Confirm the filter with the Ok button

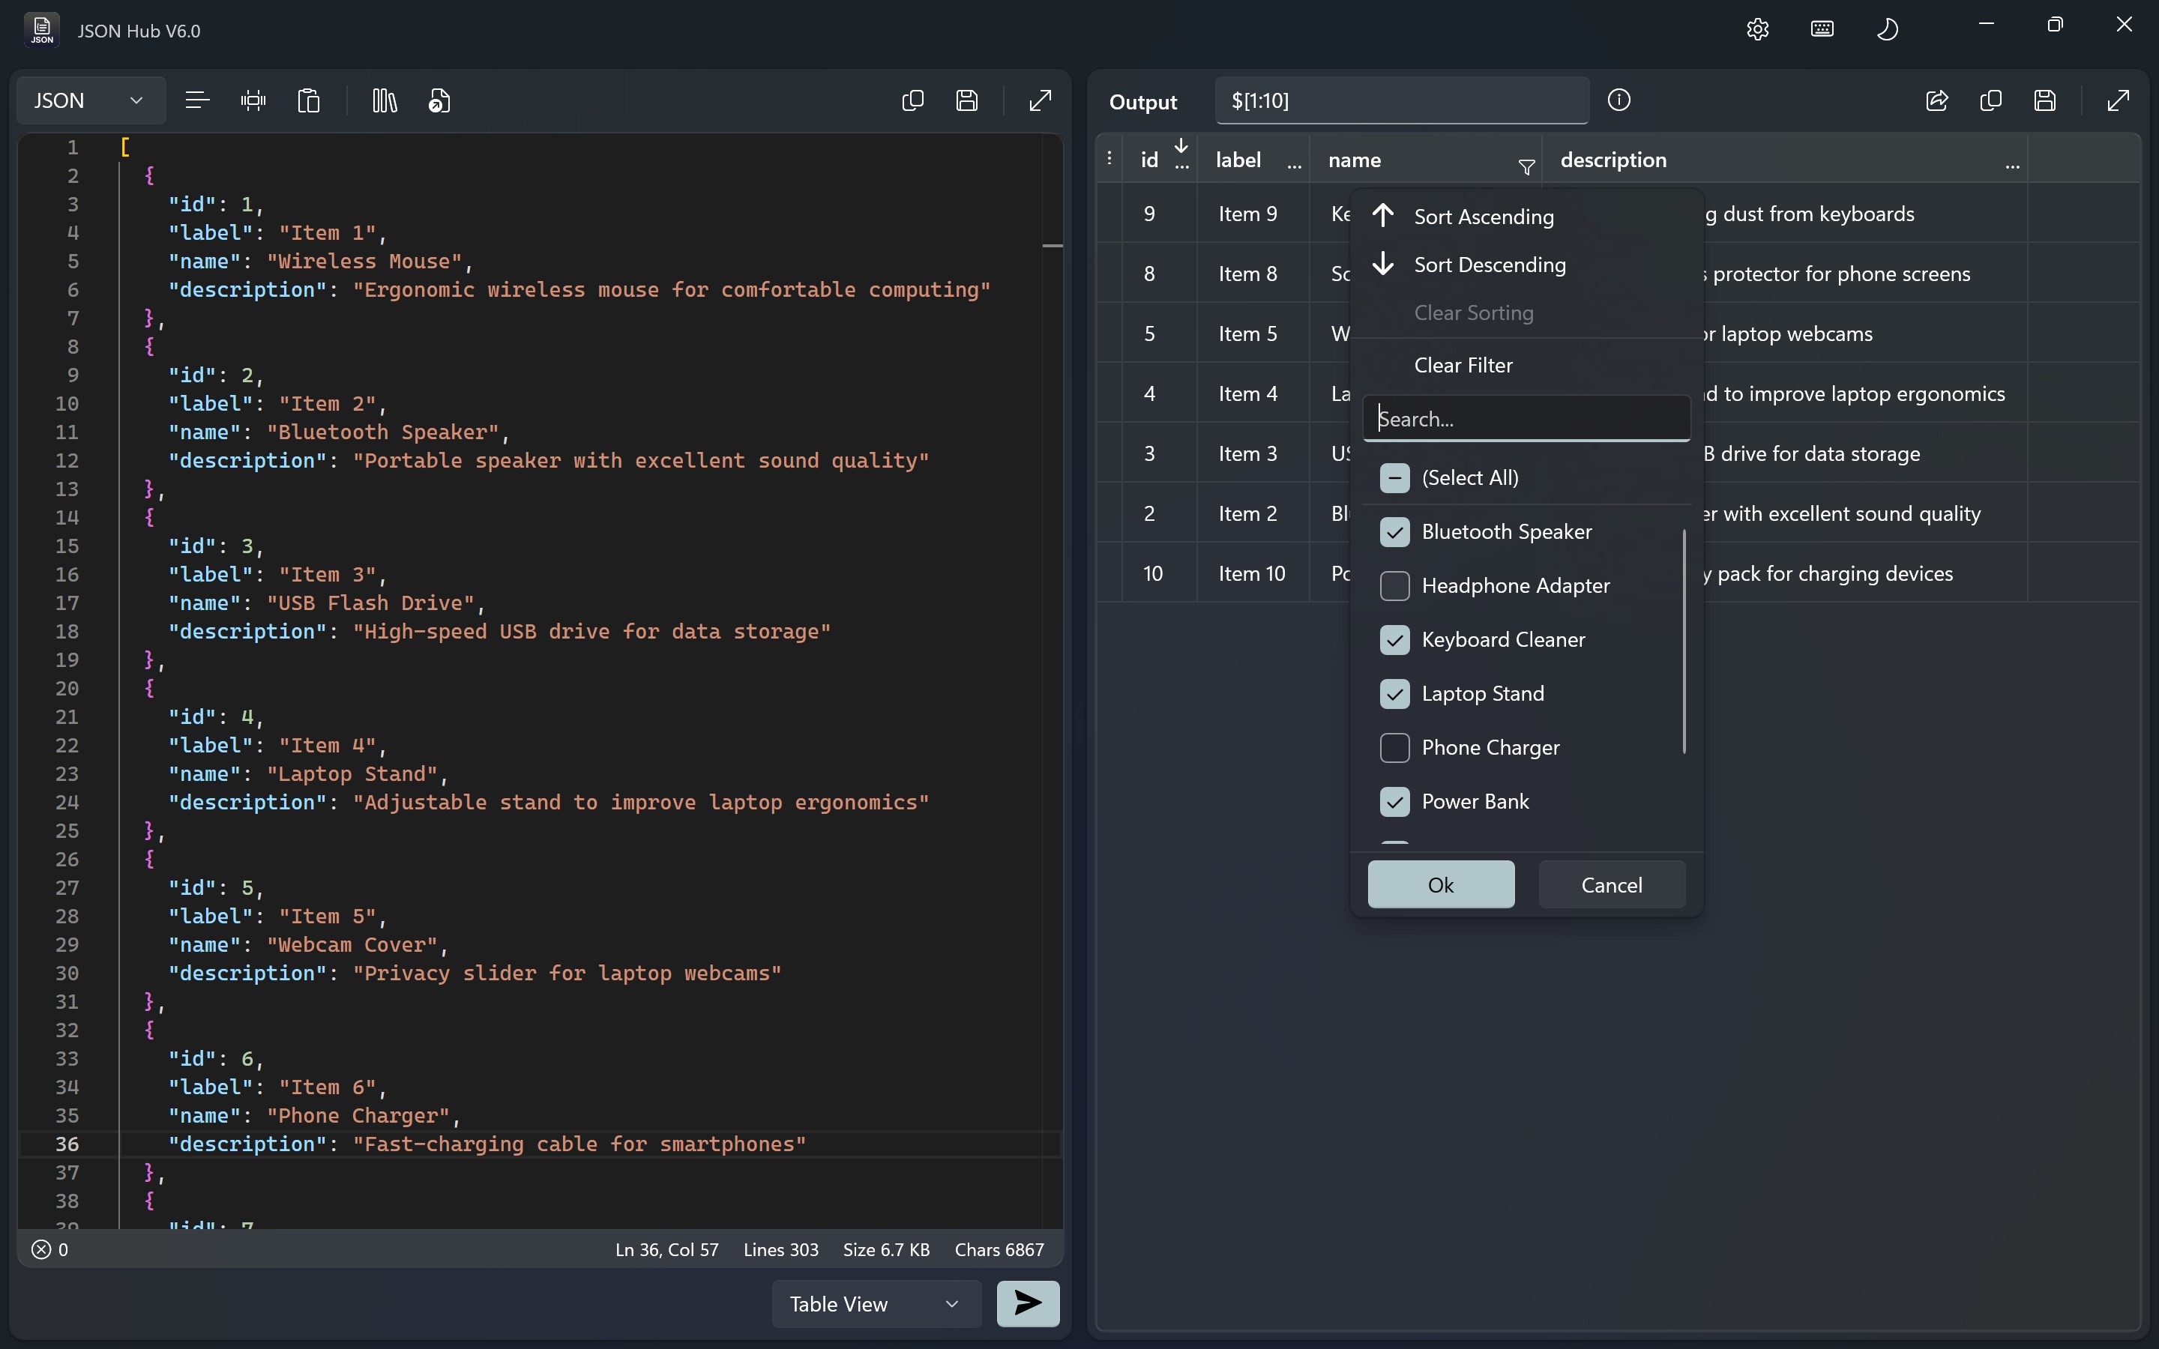point(1440,884)
